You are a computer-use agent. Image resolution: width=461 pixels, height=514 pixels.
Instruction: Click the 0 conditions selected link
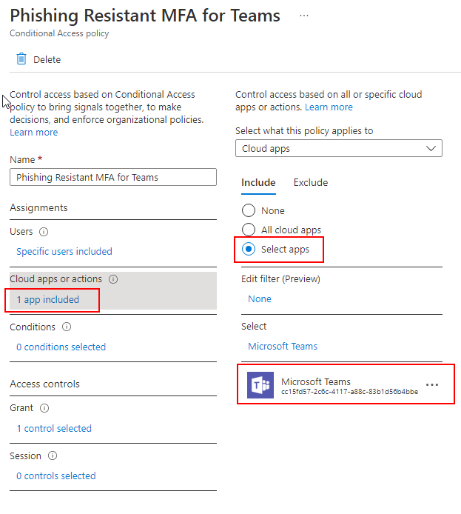pyautogui.click(x=61, y=347)
